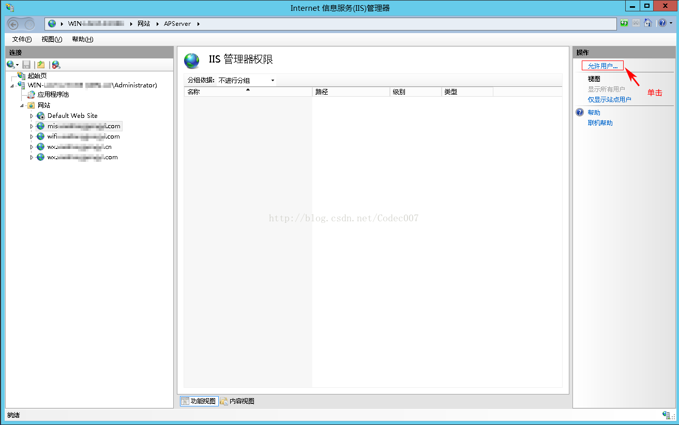Select the 起始页 start page node
This screenshot has width=679, height=425.
tap(37, 75)
